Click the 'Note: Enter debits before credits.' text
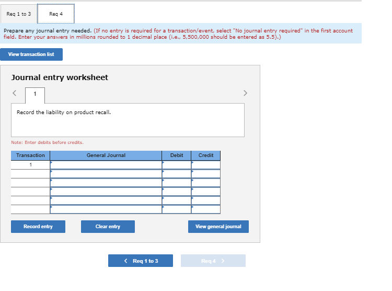The width and height of the screenshot is (392, 291). coord(47,142)
